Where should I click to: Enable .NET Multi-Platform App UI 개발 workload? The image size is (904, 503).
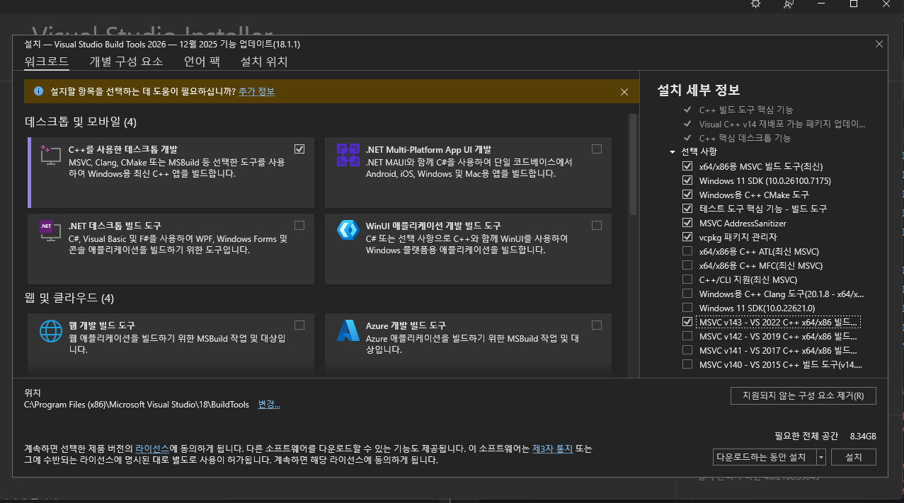click(597, 149)
